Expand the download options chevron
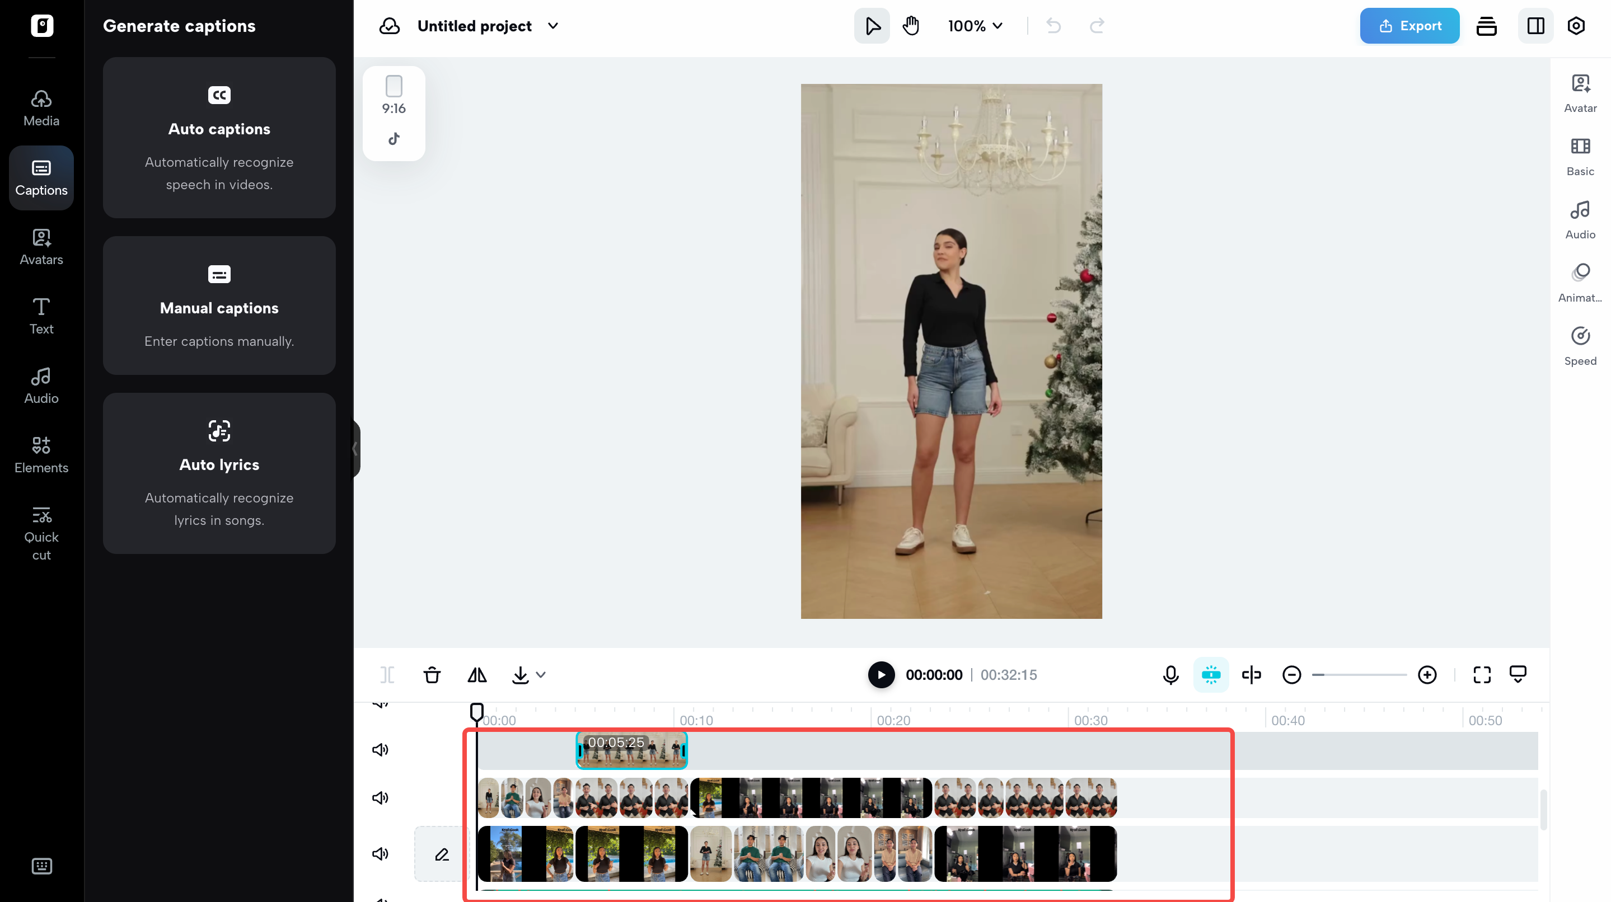The image size is (1611, 902). coord(542,675)
